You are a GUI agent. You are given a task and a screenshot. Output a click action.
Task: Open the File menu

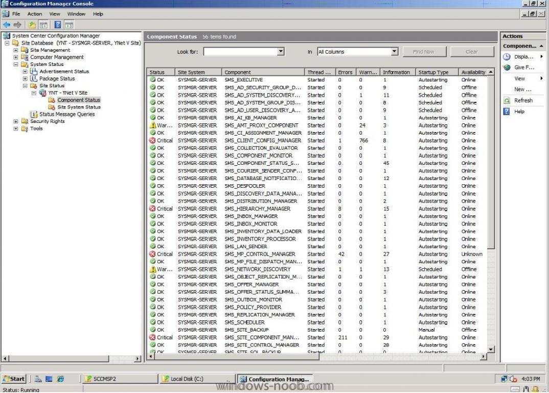click(x=16, y=14)
